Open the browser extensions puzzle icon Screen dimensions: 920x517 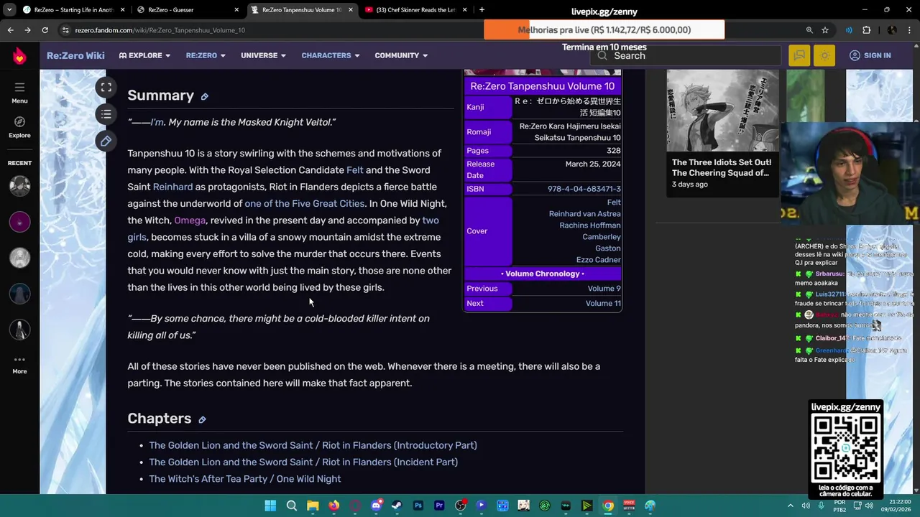[866, 30]
